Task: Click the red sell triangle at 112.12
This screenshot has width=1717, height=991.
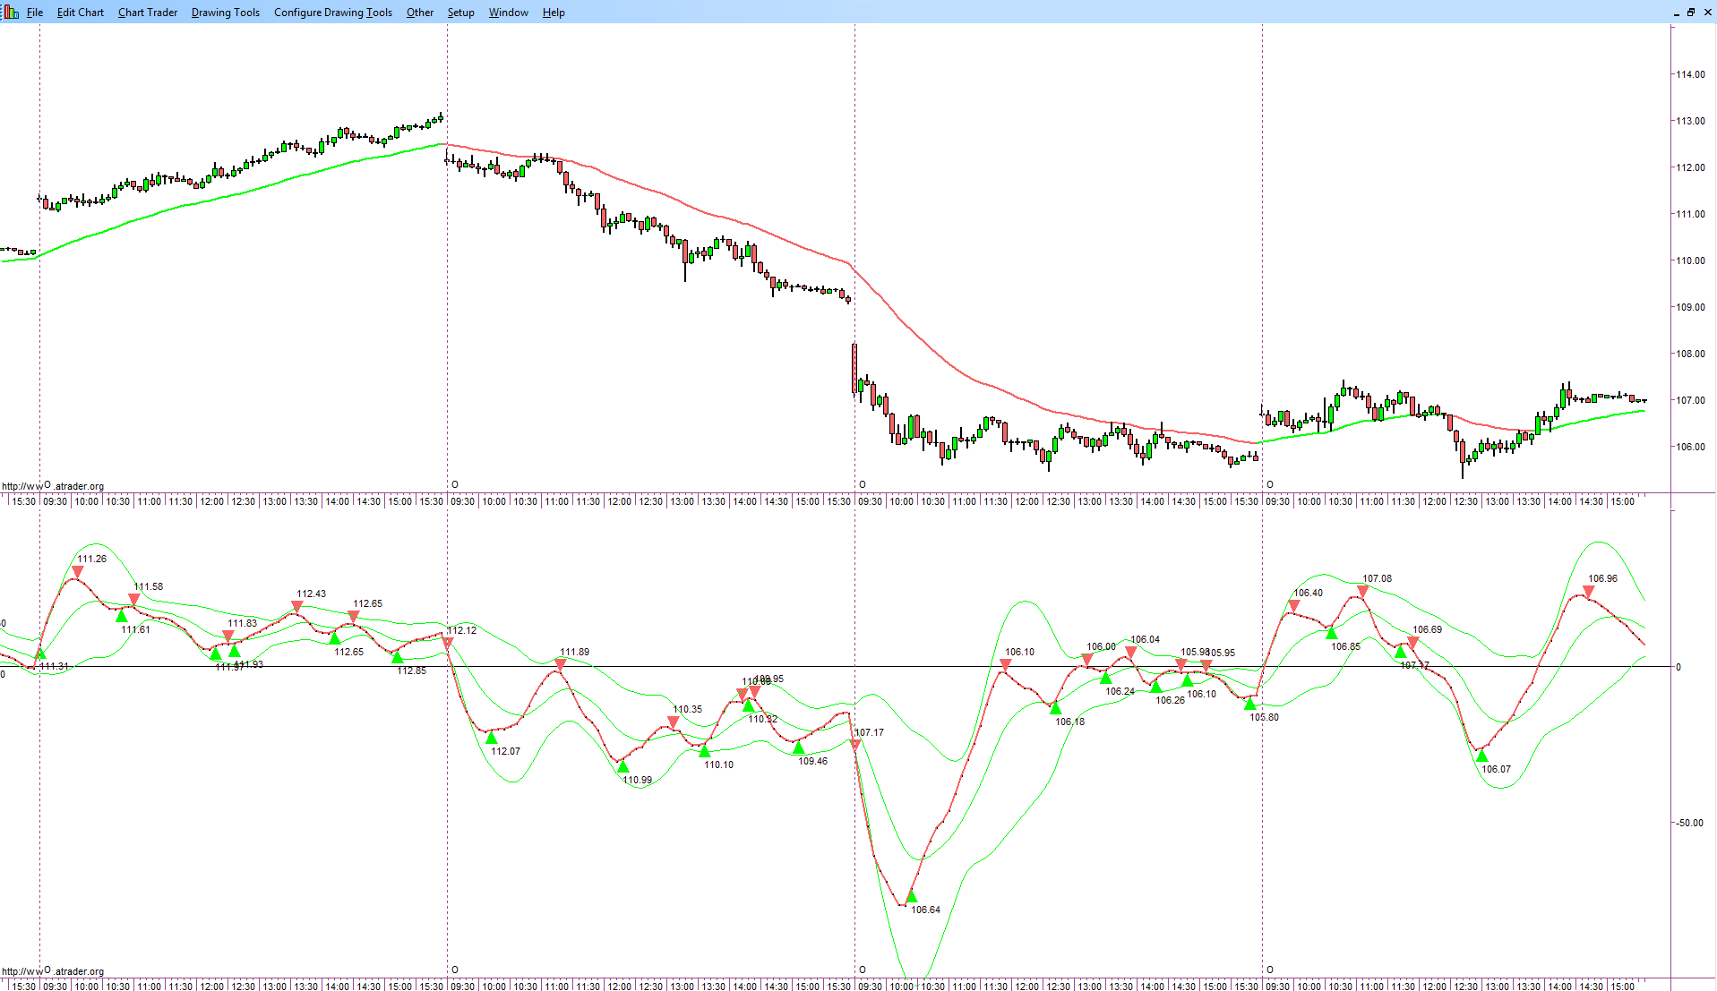Action: [448, 644]
